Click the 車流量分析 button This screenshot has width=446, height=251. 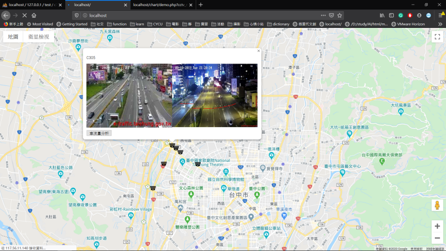point(99,133)
